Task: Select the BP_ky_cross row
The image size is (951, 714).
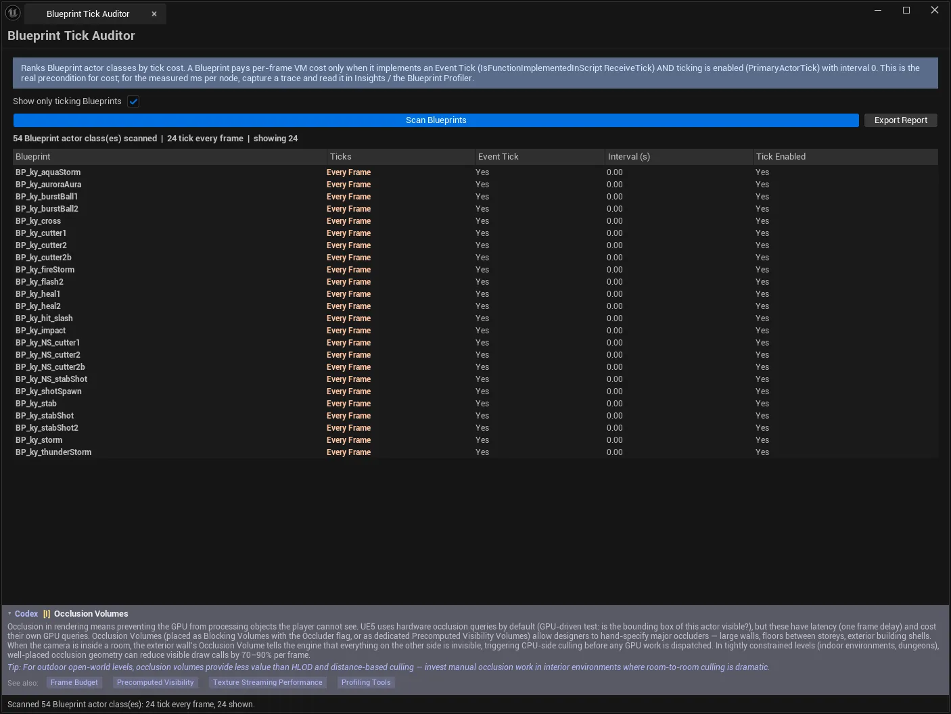Action: pyautogui.click(x=475, y=221)
